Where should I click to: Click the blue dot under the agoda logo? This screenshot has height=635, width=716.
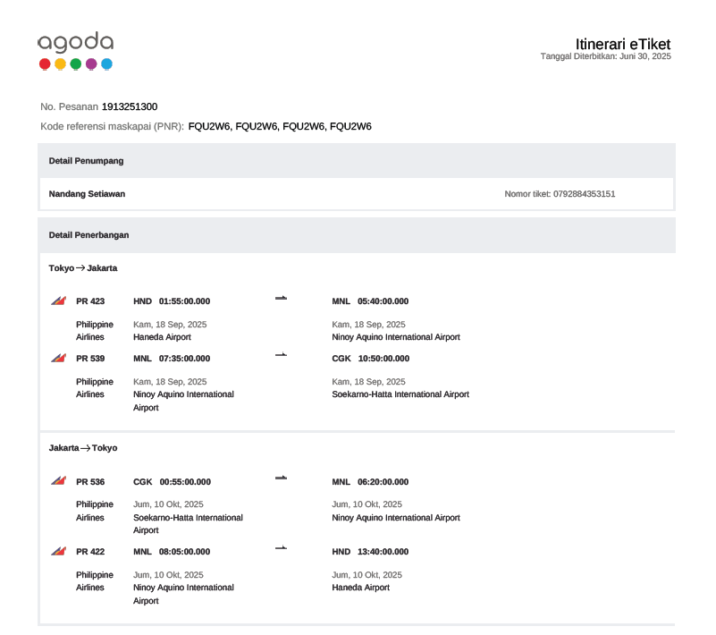pyautogui.click(x=106, y=64)
